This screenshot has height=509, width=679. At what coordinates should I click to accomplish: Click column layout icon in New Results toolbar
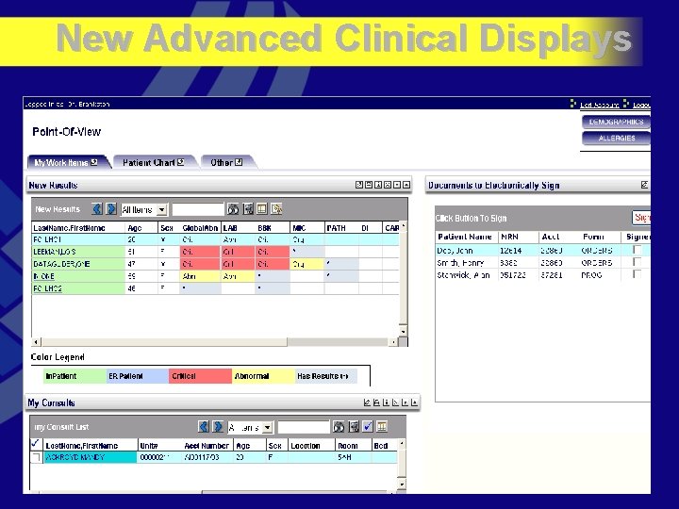[x=262, y=209]
